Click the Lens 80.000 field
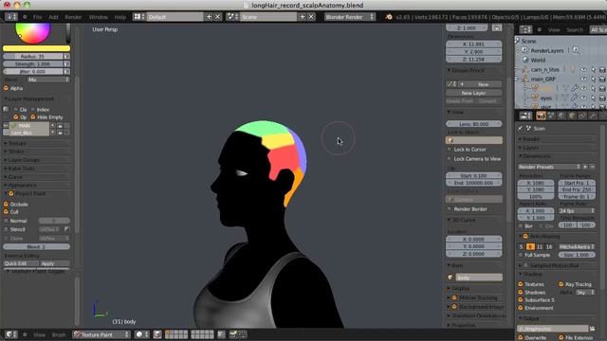 (x=474, y=124)
